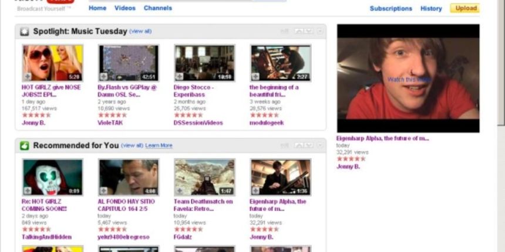Click the '5,467 views' text
505x252 pixels.
point(112,223)
